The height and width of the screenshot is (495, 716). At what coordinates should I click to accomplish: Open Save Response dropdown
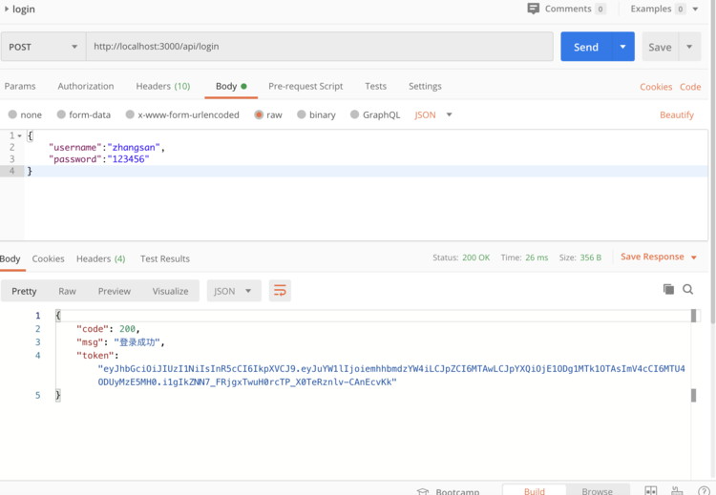click(694, 258)
